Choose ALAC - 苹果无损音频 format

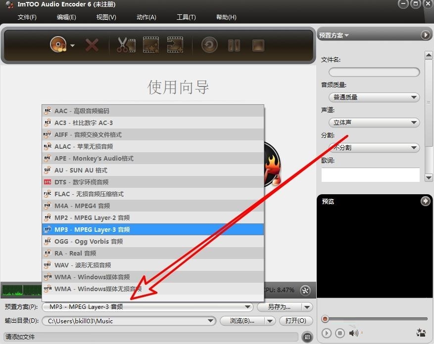(153, 147)
